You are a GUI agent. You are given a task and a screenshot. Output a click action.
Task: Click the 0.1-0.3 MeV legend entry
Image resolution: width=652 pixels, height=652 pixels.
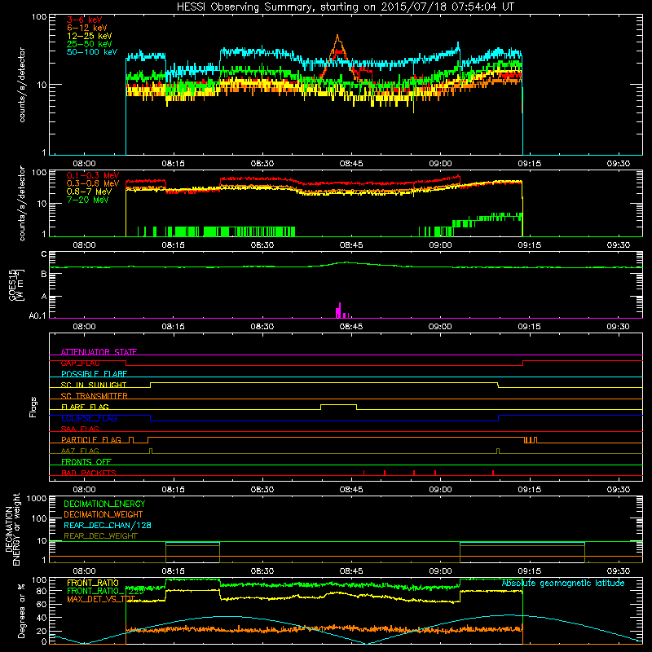tap(93, 175)
